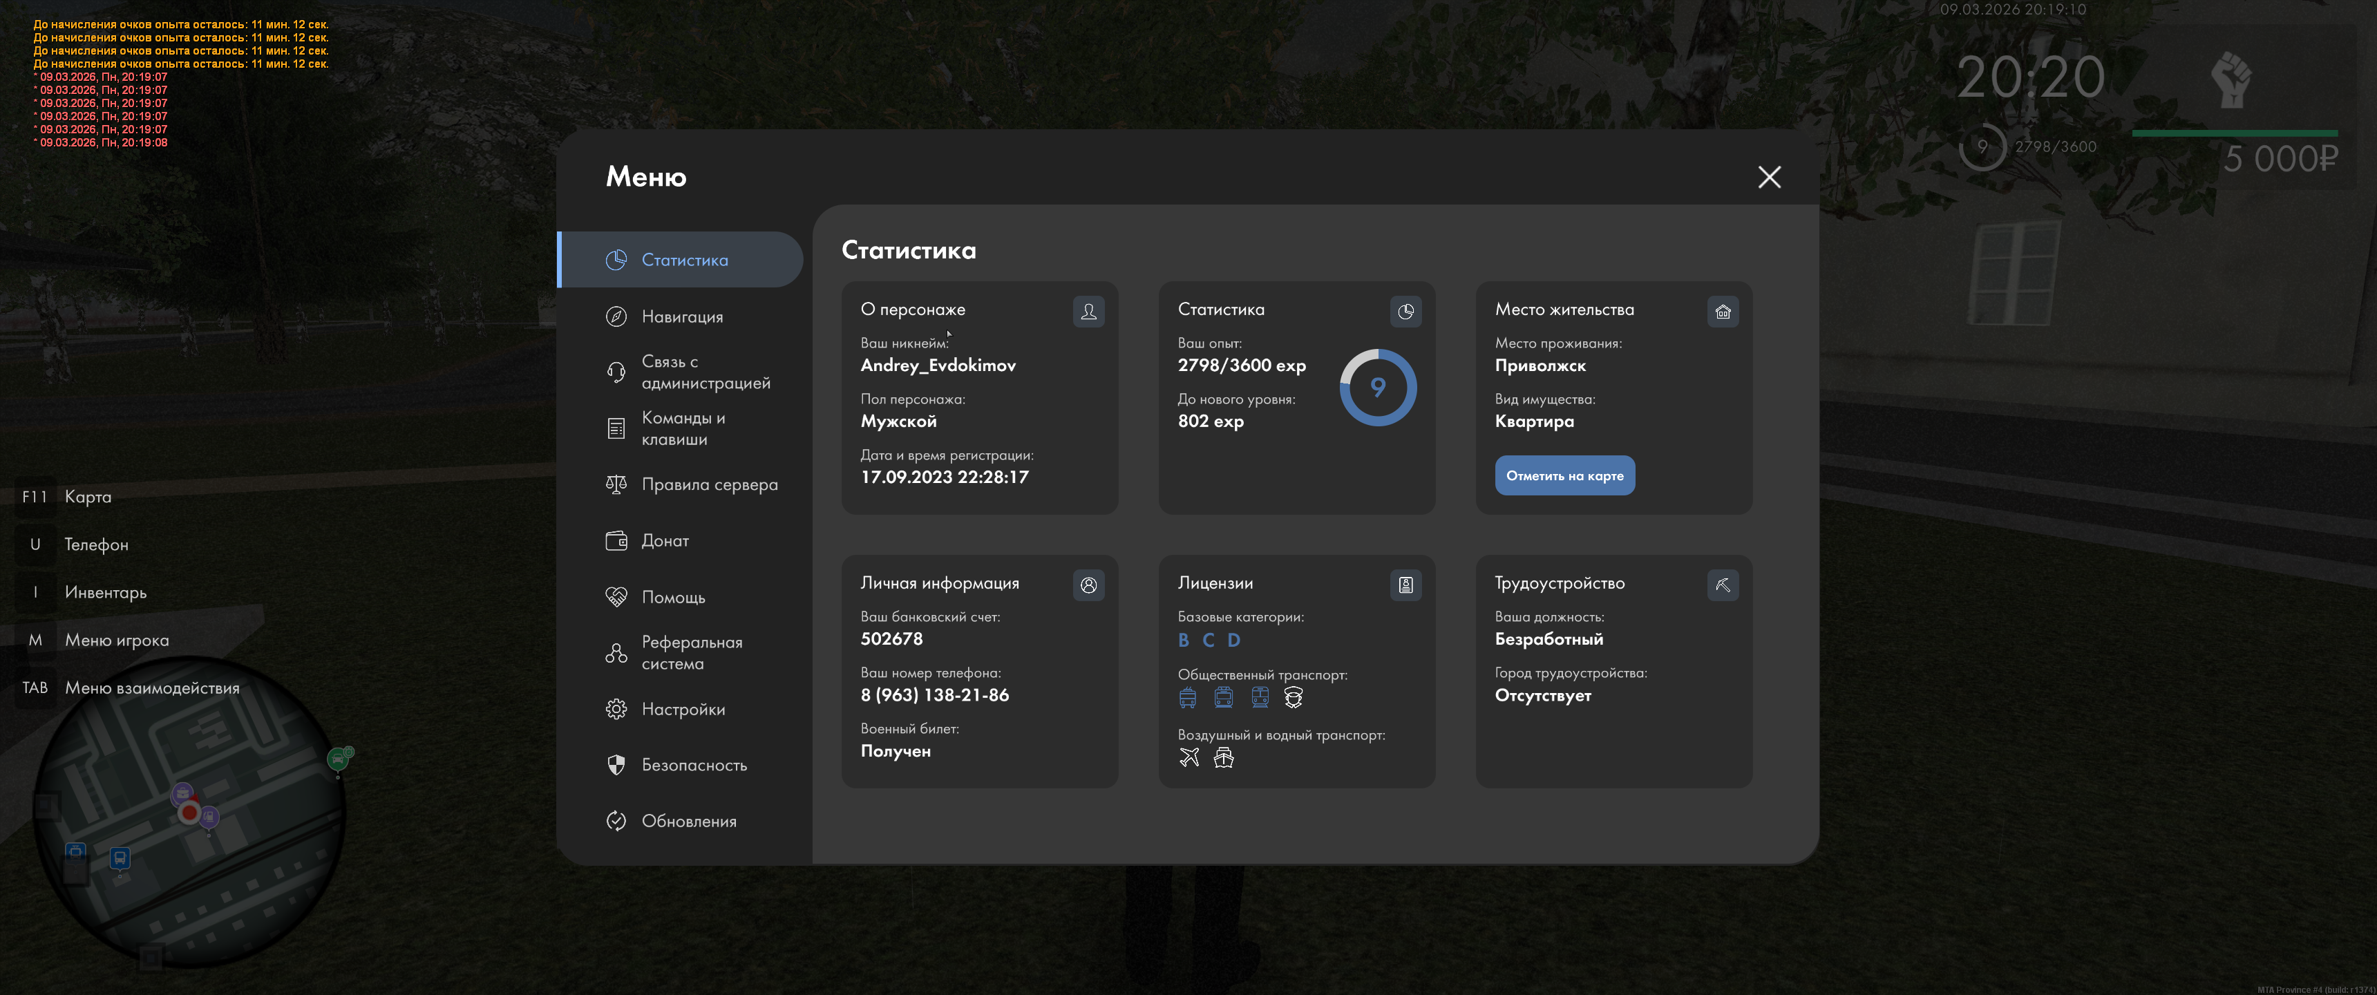Open Связь с администрацией section
Image resolution: width=2377 pixels, height=995 pixels.
point(705,372)
